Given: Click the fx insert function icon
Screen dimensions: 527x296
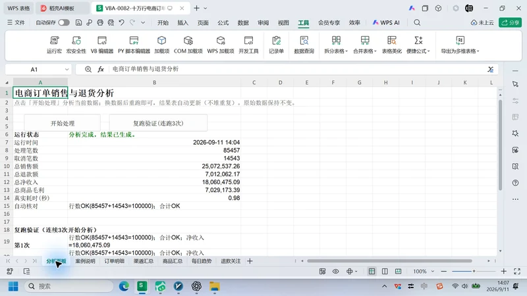Looking at the screenshot, I should click(101, 70).
